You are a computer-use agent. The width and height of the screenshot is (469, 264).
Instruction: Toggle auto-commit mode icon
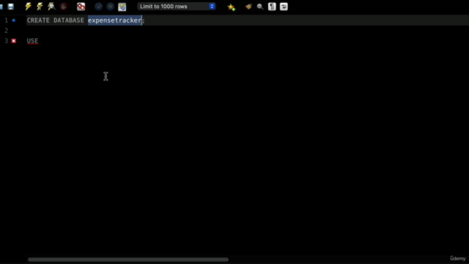(x=122, y=7)
